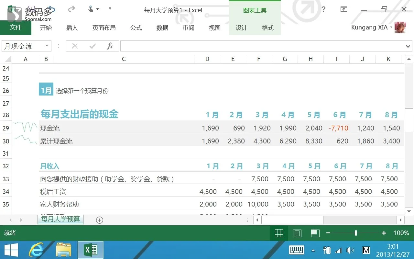The height and width of the screenshot is (259, 414).
Task: Click horizontal scrollbar right arrow
Action: tap(400, 220)
